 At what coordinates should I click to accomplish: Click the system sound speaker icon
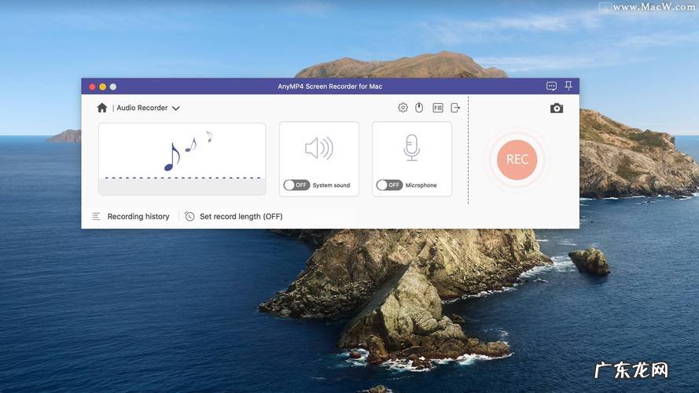[318, 149]
